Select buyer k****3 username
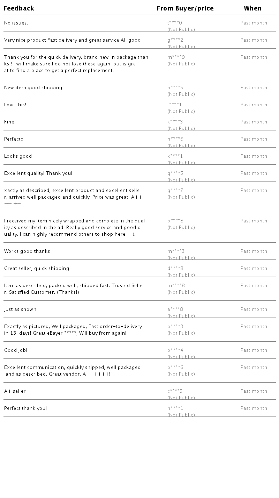This screenshot has width=279, height=498. click(x=175, y=122)
